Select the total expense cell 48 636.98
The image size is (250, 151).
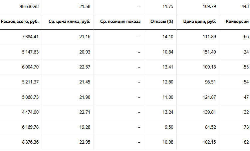click(29, 7)
